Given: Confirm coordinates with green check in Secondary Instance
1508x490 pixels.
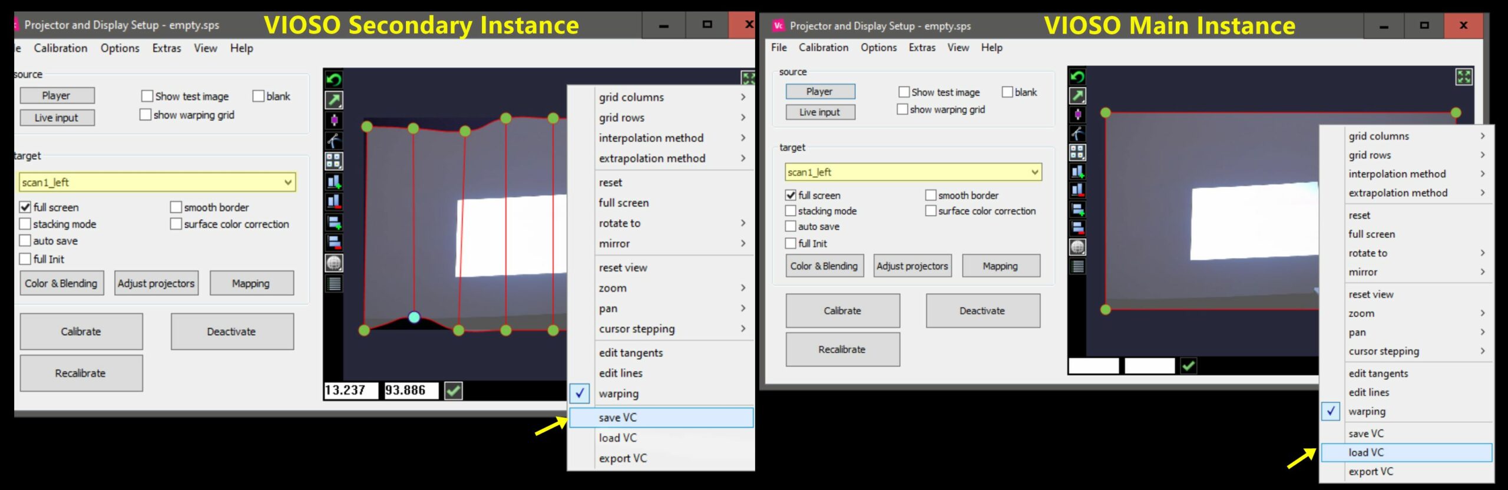Looking at the screenshot, I should [x=454, y=390].
